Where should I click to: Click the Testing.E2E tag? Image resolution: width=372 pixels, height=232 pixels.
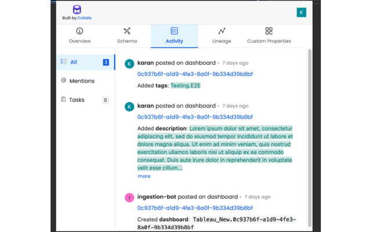[x=185, y=85]
